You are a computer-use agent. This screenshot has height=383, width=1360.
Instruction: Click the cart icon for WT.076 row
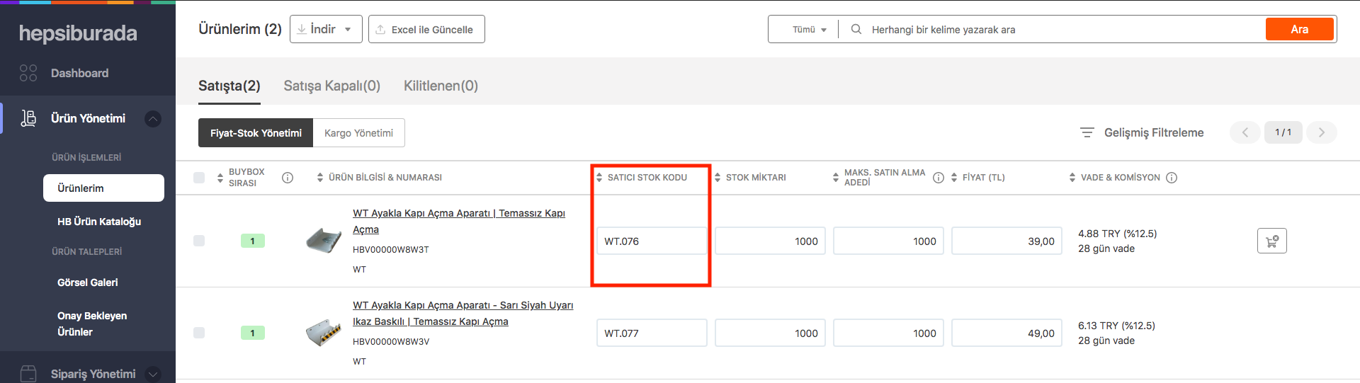coord(1271,241)
